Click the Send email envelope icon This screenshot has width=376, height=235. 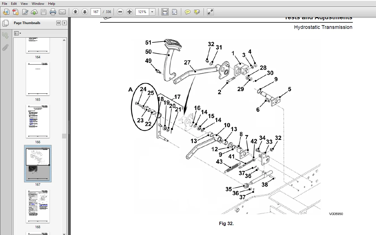62,12
